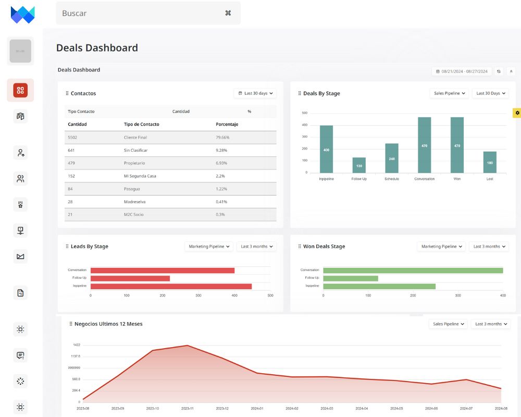Screen dimensions: 521x417
Task: Open the two-person contacts icon in sidebar
Action: 20,179
